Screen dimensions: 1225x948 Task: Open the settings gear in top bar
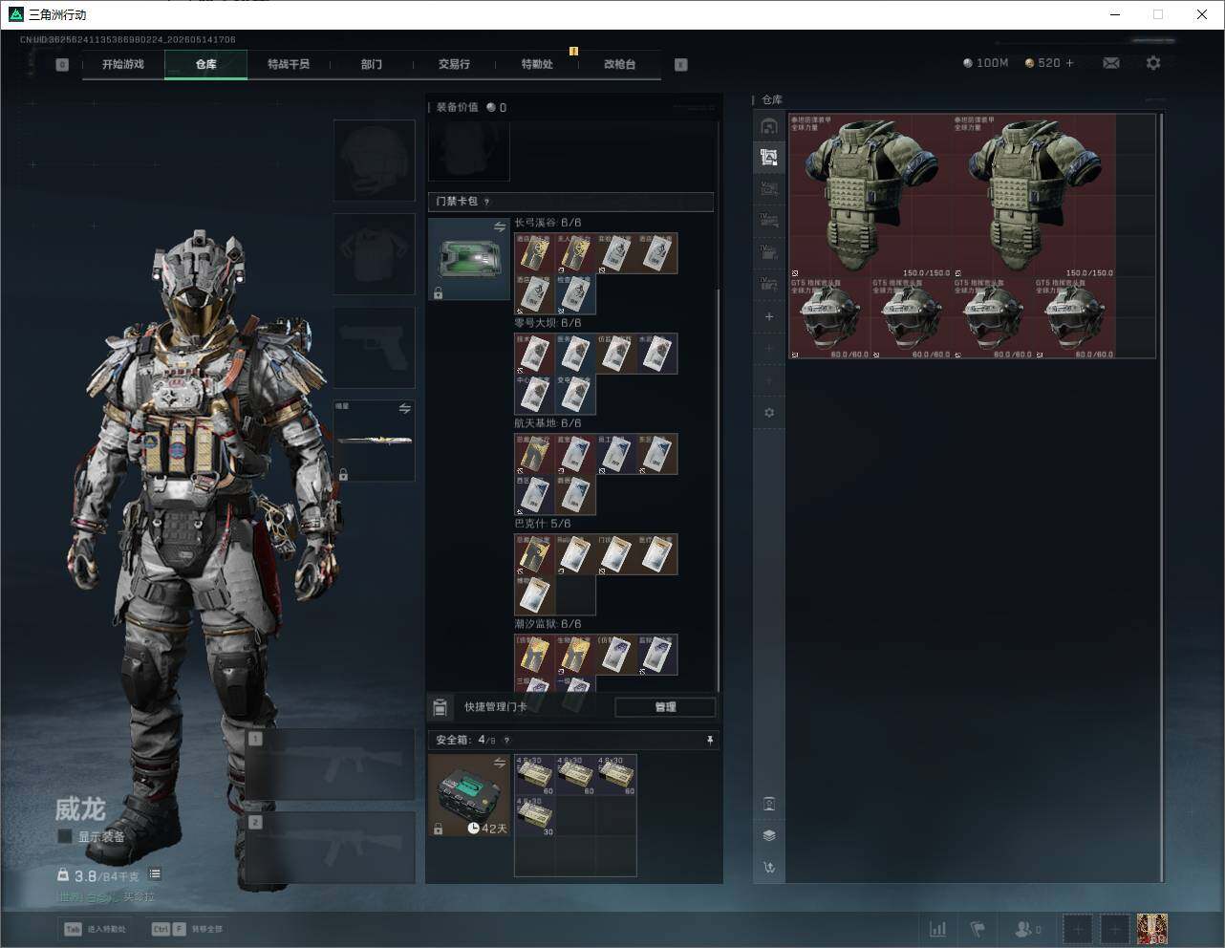[1153, 63]
